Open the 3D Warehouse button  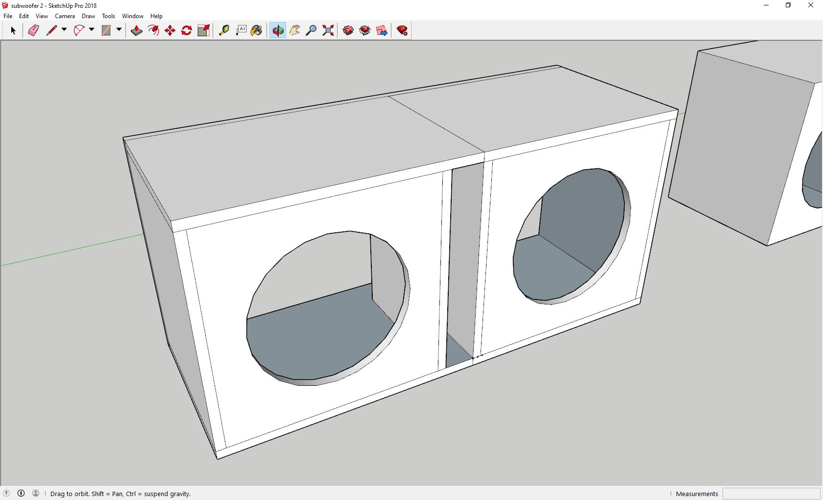[x=348, y=30]
